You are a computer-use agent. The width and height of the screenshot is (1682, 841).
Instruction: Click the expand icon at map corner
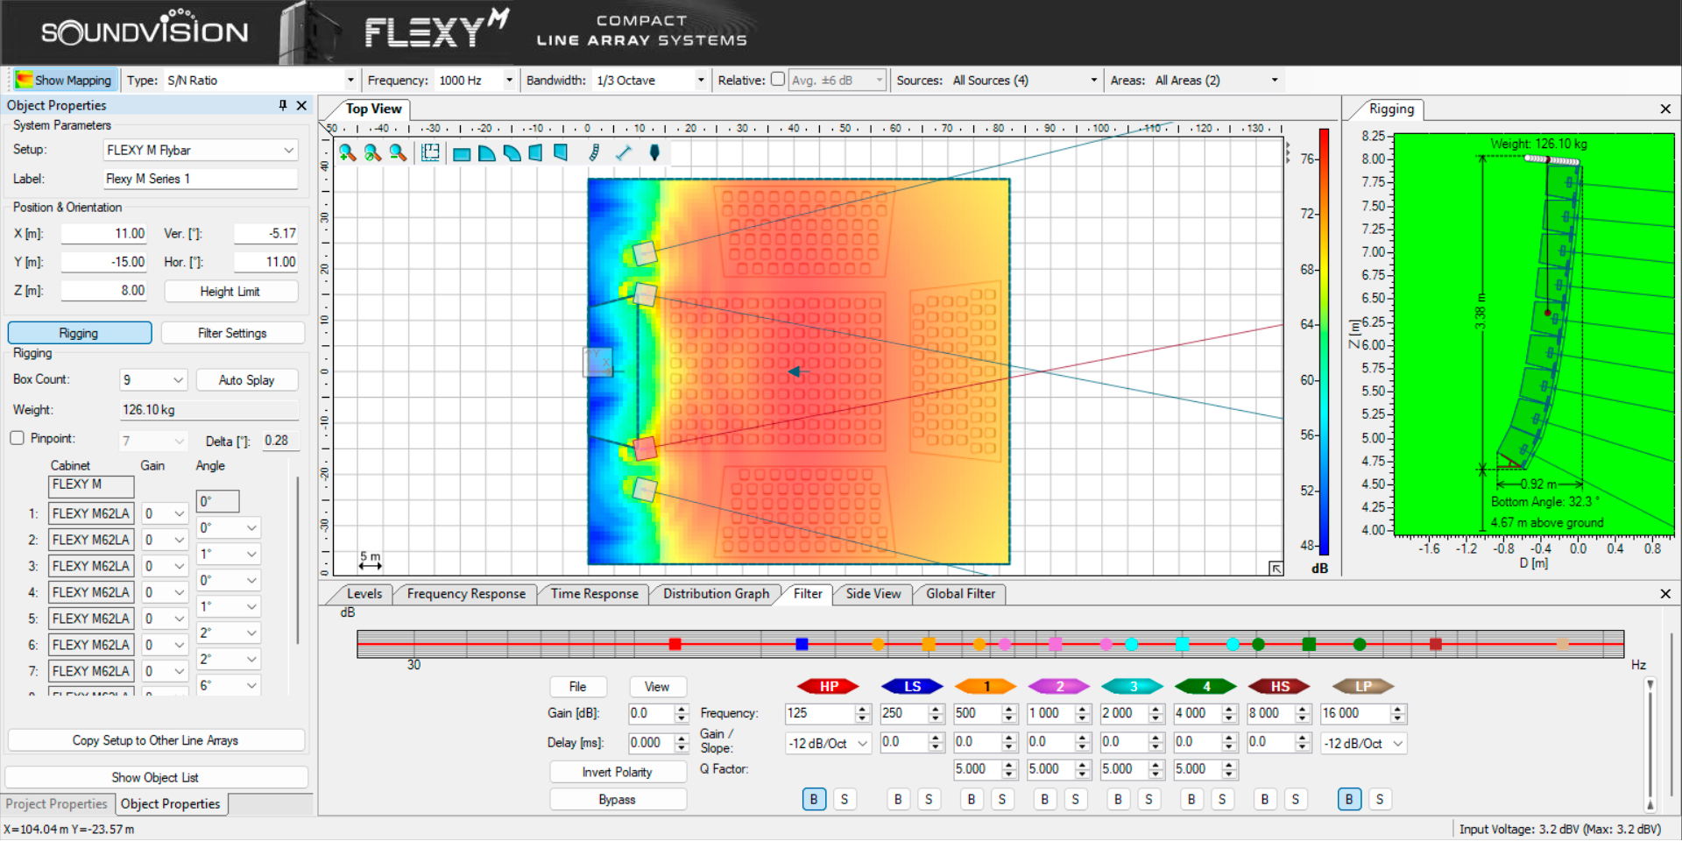[x=1276, y=569]
